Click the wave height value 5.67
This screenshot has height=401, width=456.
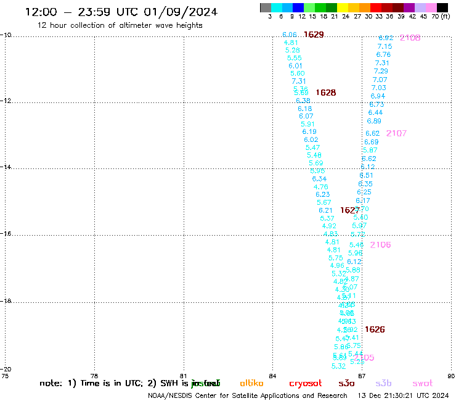pos(324,202)
